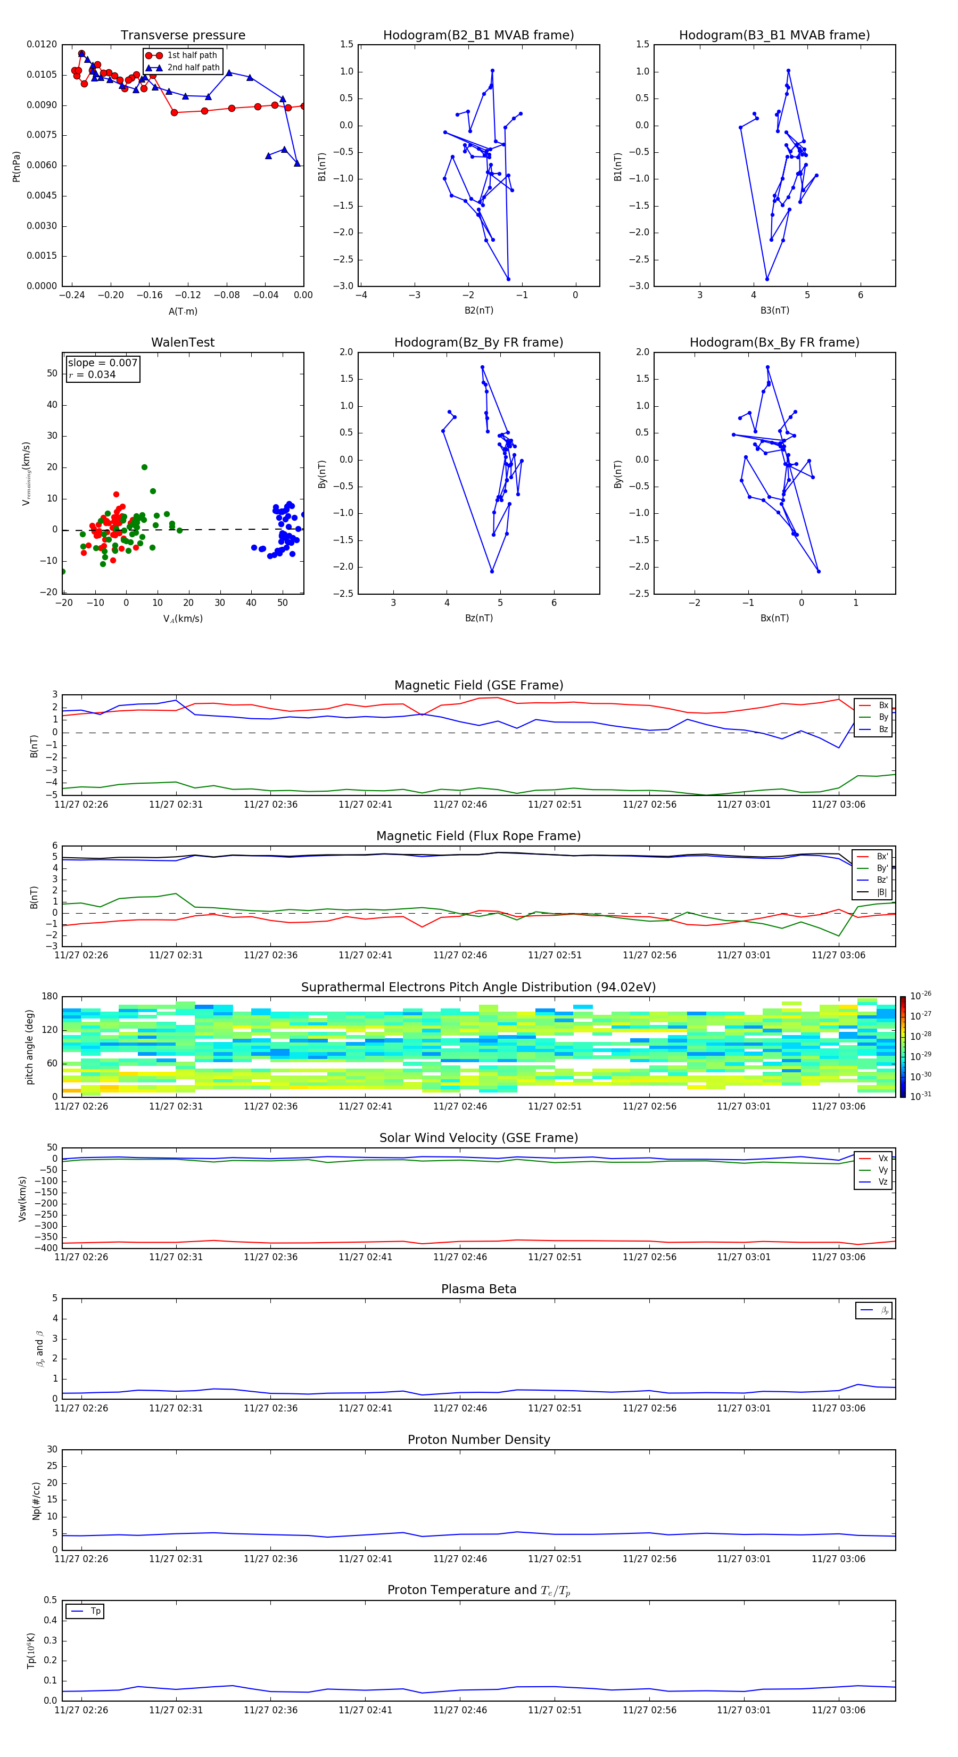Click the βp legend in Plasma Beta plot
958x1757 pixels.
[x=874, y=1310]
